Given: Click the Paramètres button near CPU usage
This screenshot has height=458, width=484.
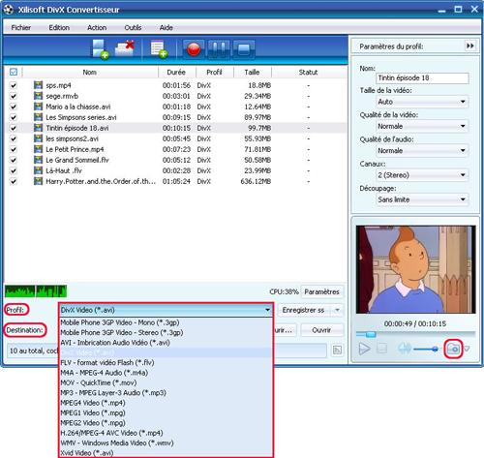Looking at the screenshot, I should [321, 291].
